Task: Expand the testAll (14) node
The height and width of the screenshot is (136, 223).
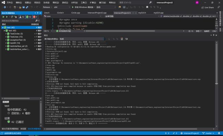Action: click(x=6, y=43)
